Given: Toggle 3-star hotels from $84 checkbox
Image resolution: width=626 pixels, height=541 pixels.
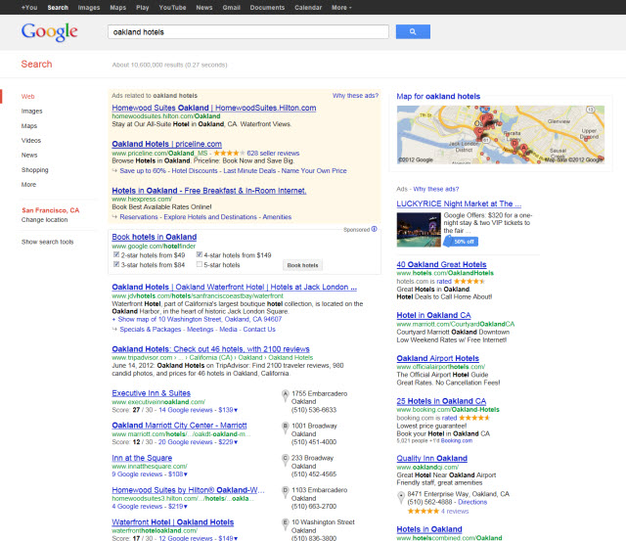Looking at the screenshot, I should (116, 264).
